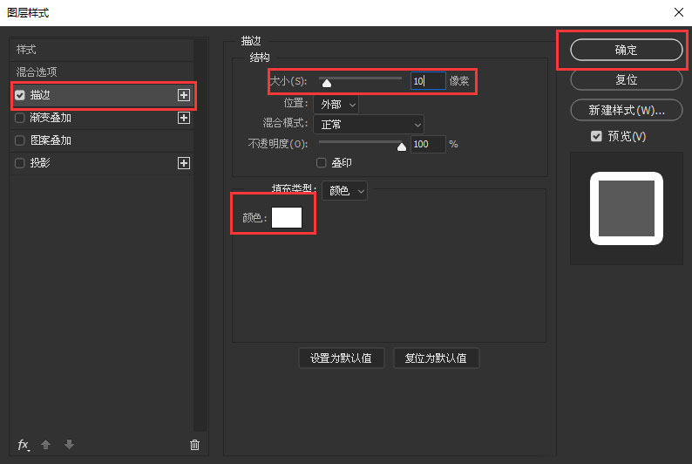Open the white stroke 颜色 swatch
The image size is (692, 464).
[287, 218]
